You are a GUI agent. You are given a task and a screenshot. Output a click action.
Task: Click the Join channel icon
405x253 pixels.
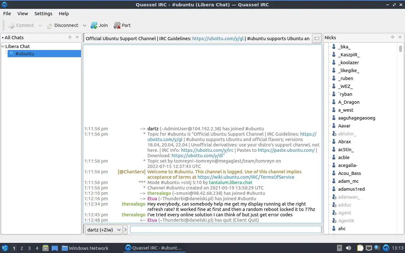tap(94, 25)
